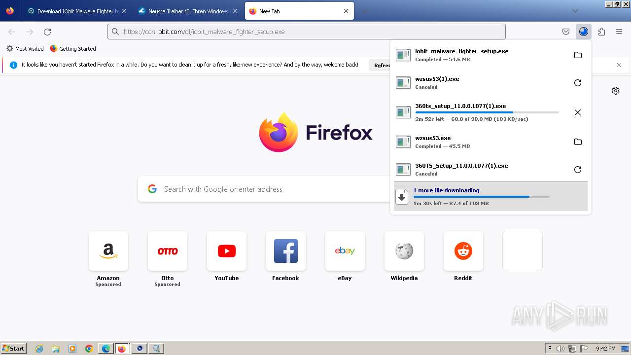Launch Google Chrome from taskbar
631x355 pixels.
point(89,349)
